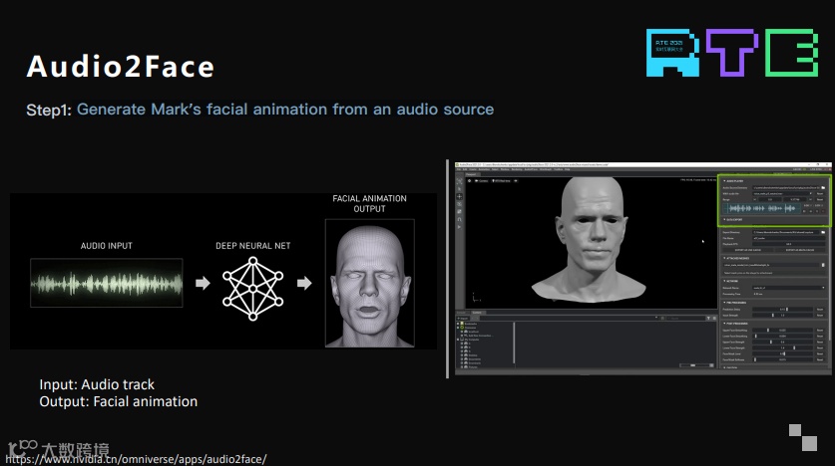Toggle the Snap magnet tool
The image size is (835, 466).
(x=459, y=219)
